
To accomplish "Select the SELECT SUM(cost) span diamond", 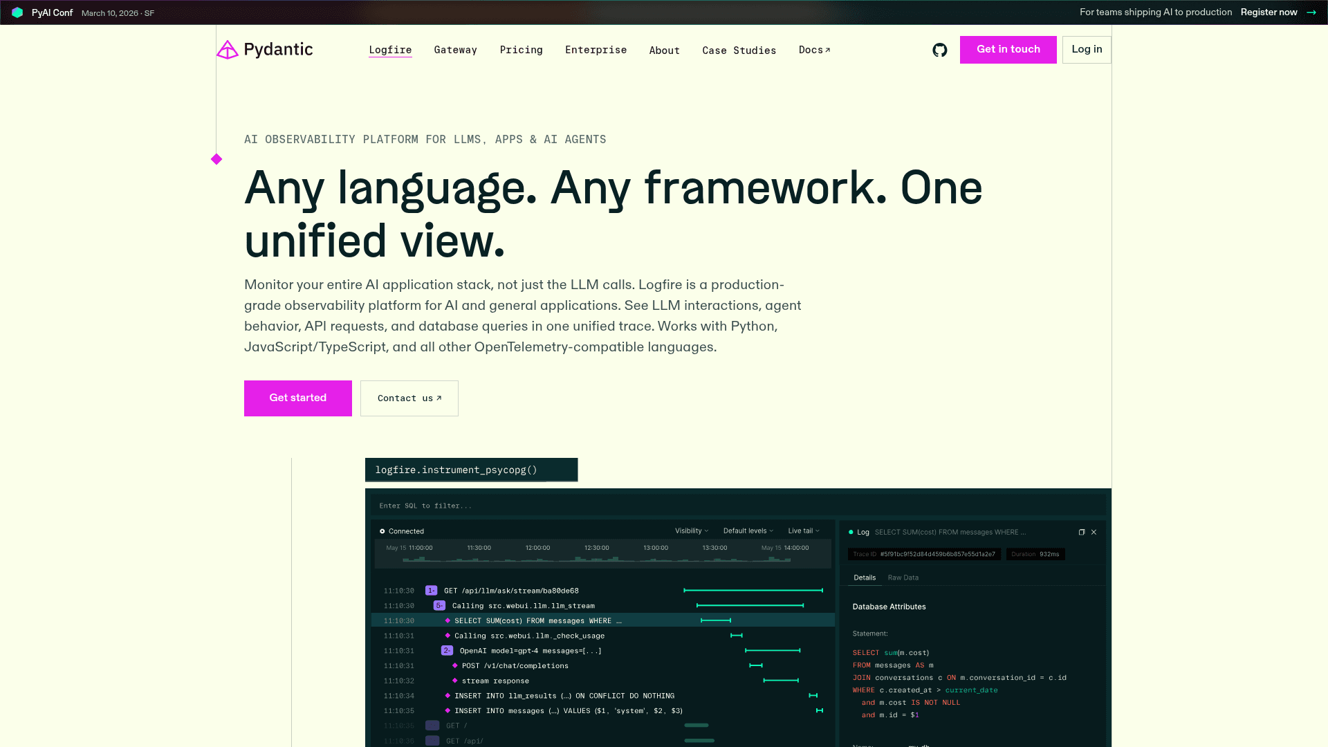I will point(448,620).
